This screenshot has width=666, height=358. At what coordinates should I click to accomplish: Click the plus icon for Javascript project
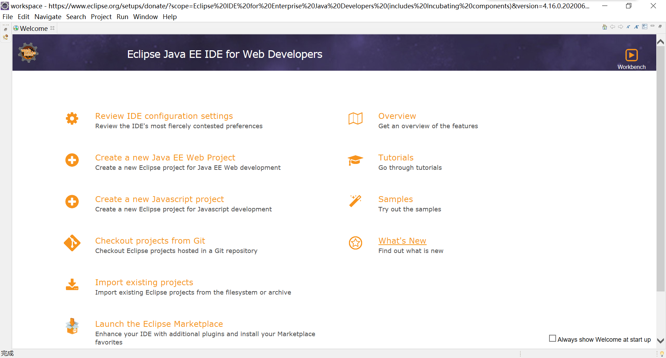click(x=72, y=202)
